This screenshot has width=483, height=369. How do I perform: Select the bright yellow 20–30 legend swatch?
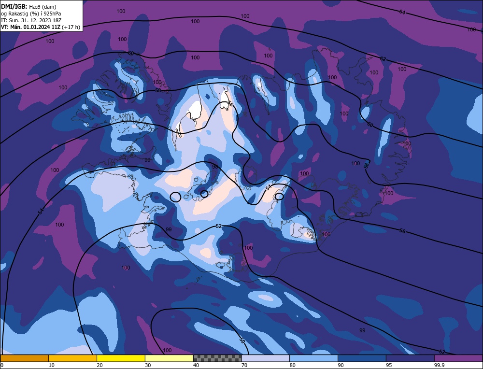(x=121, y=358)
